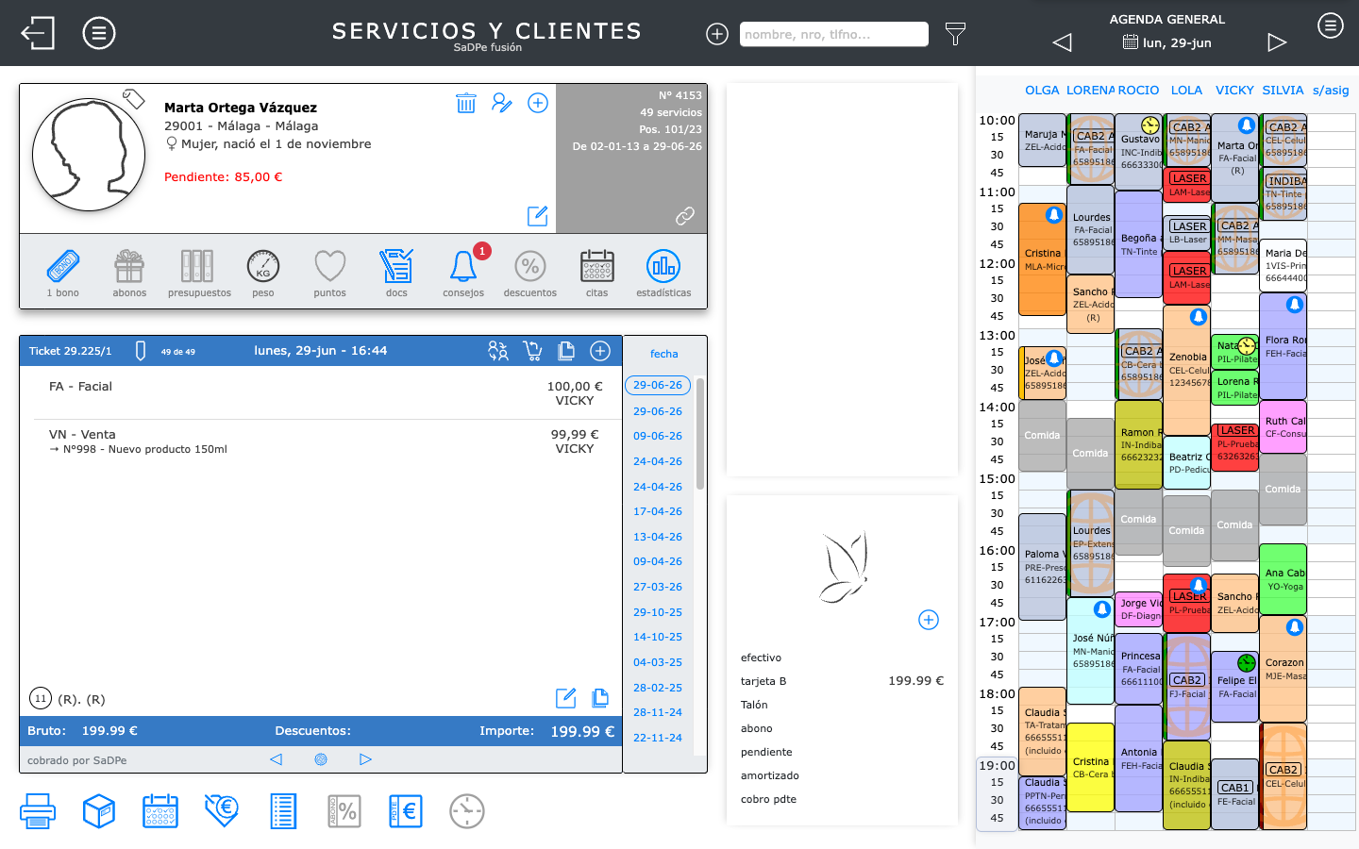Select the LOLA agenda column
Screen dimensions: 1359x849
point(1186,91)
